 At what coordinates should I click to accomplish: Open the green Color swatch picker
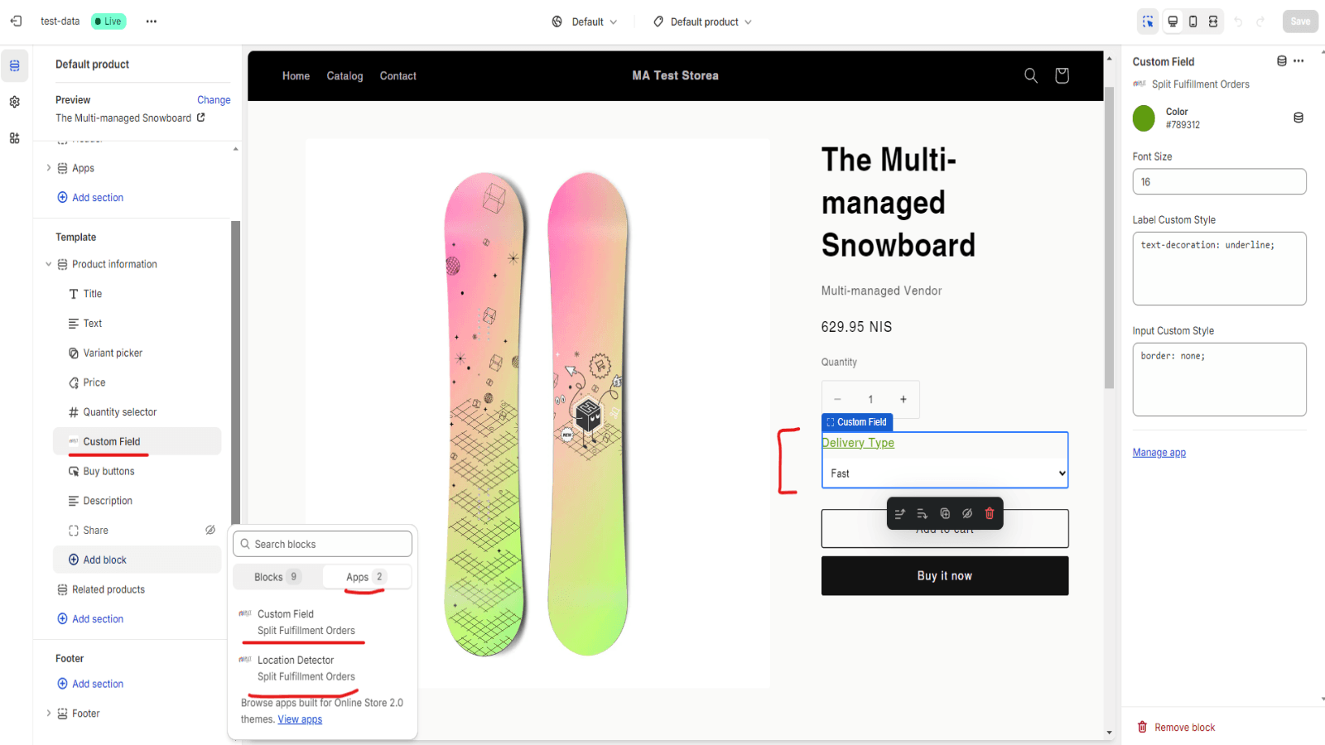click(x=1144, y=118)
